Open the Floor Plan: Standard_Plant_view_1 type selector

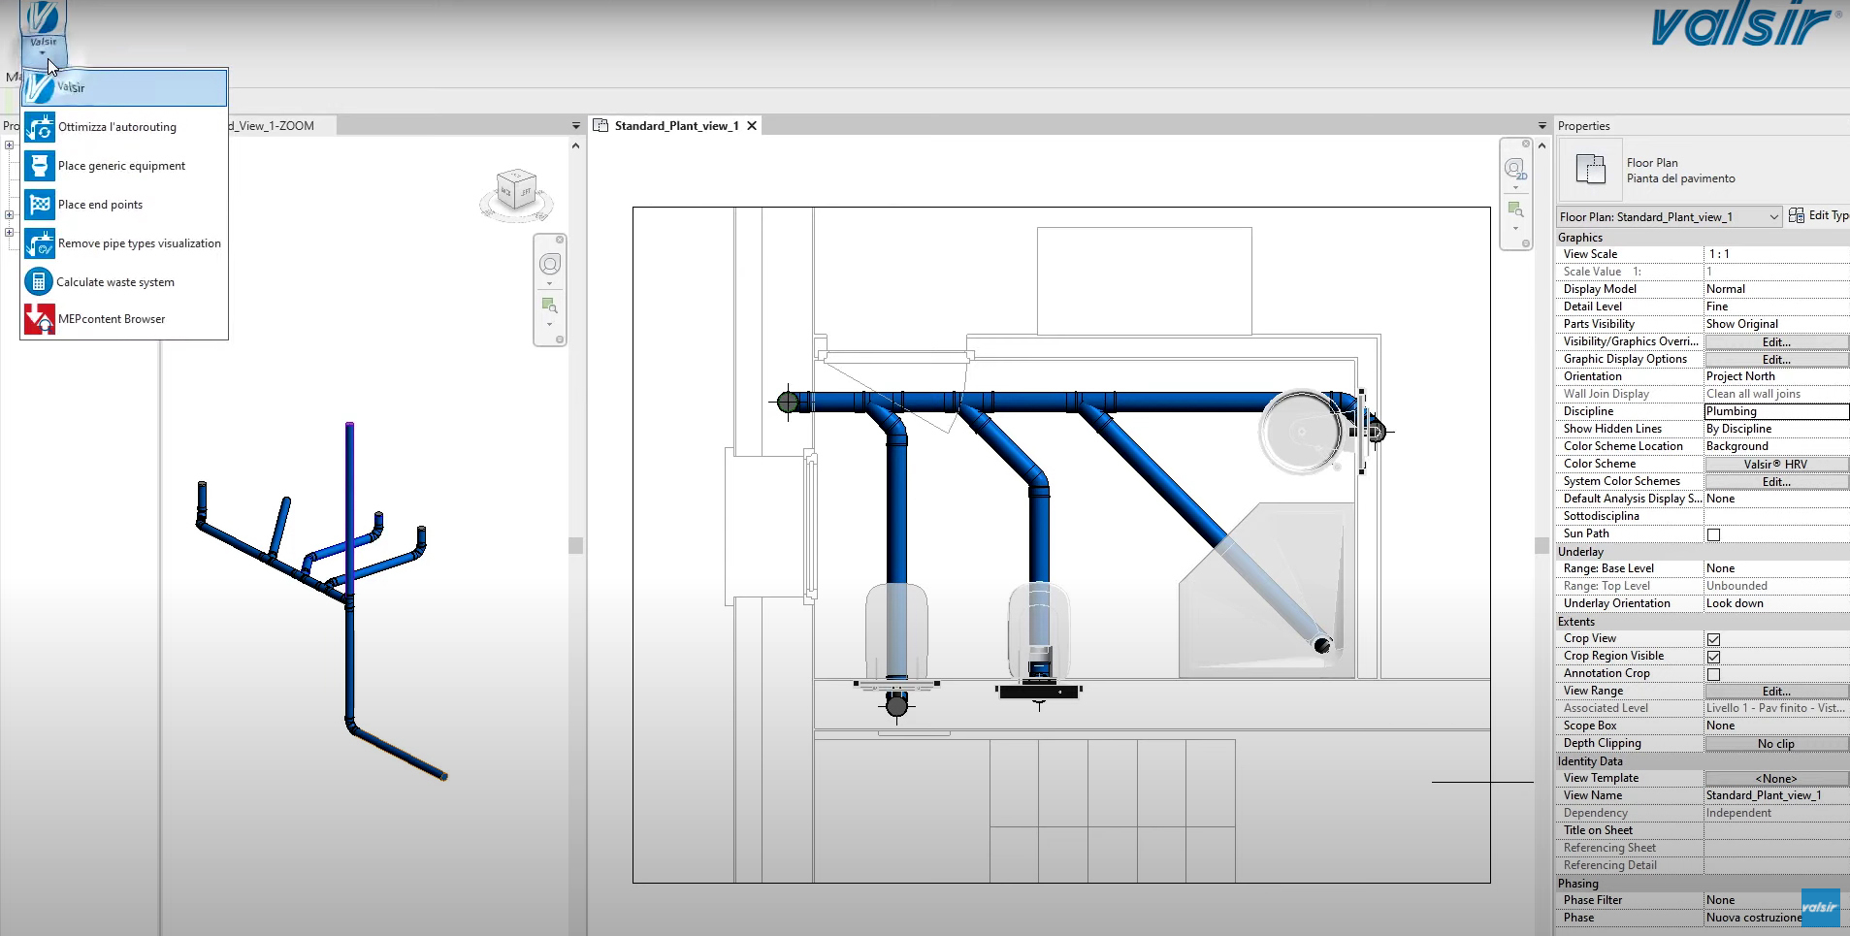click(1669, 217)
